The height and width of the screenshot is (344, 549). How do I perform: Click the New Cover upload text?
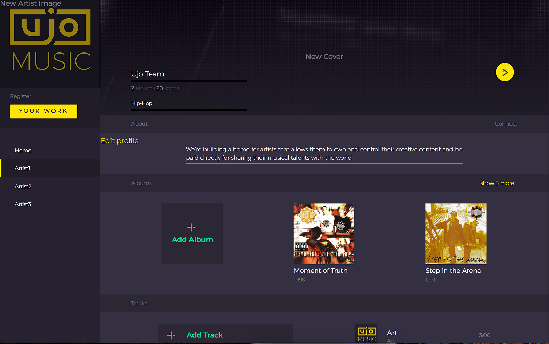tap(324, 57)
